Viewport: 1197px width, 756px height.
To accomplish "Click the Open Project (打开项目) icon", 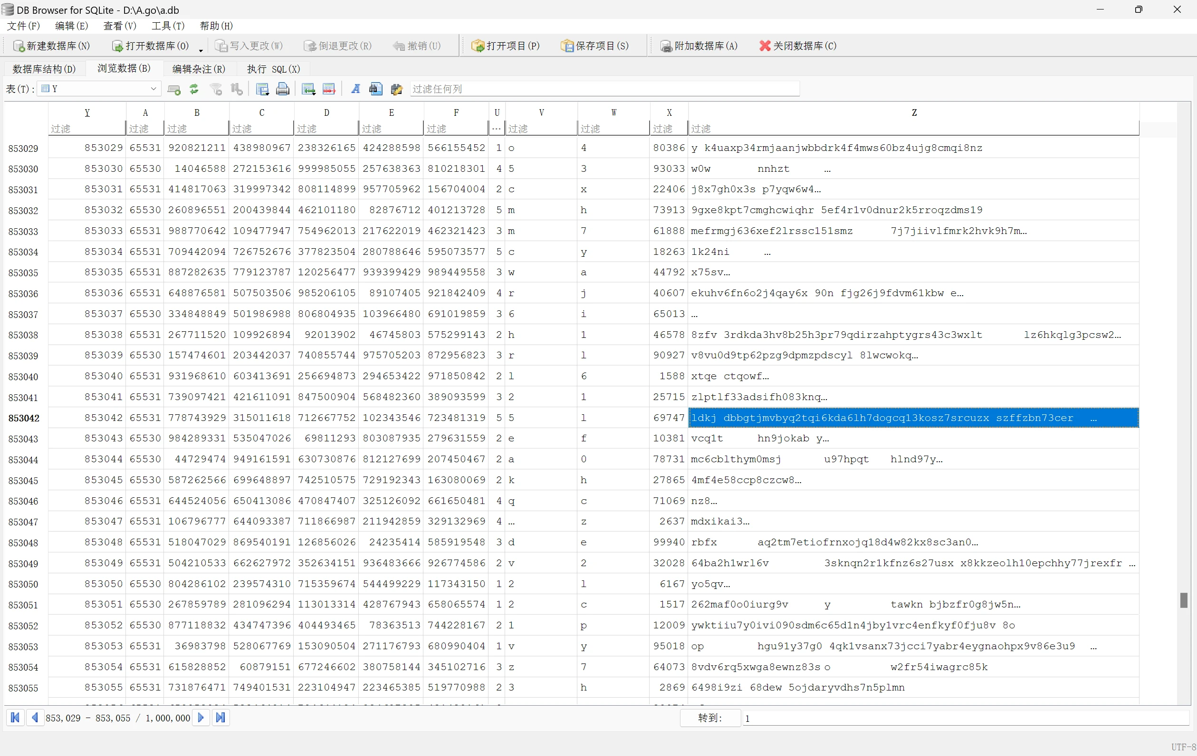I will (478, 46).
